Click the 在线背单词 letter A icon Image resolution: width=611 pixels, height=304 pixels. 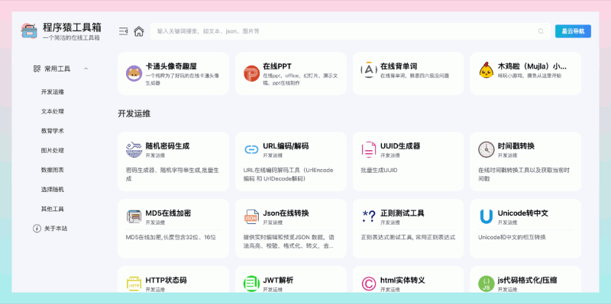pyautogui.click(x=369, y=69)
